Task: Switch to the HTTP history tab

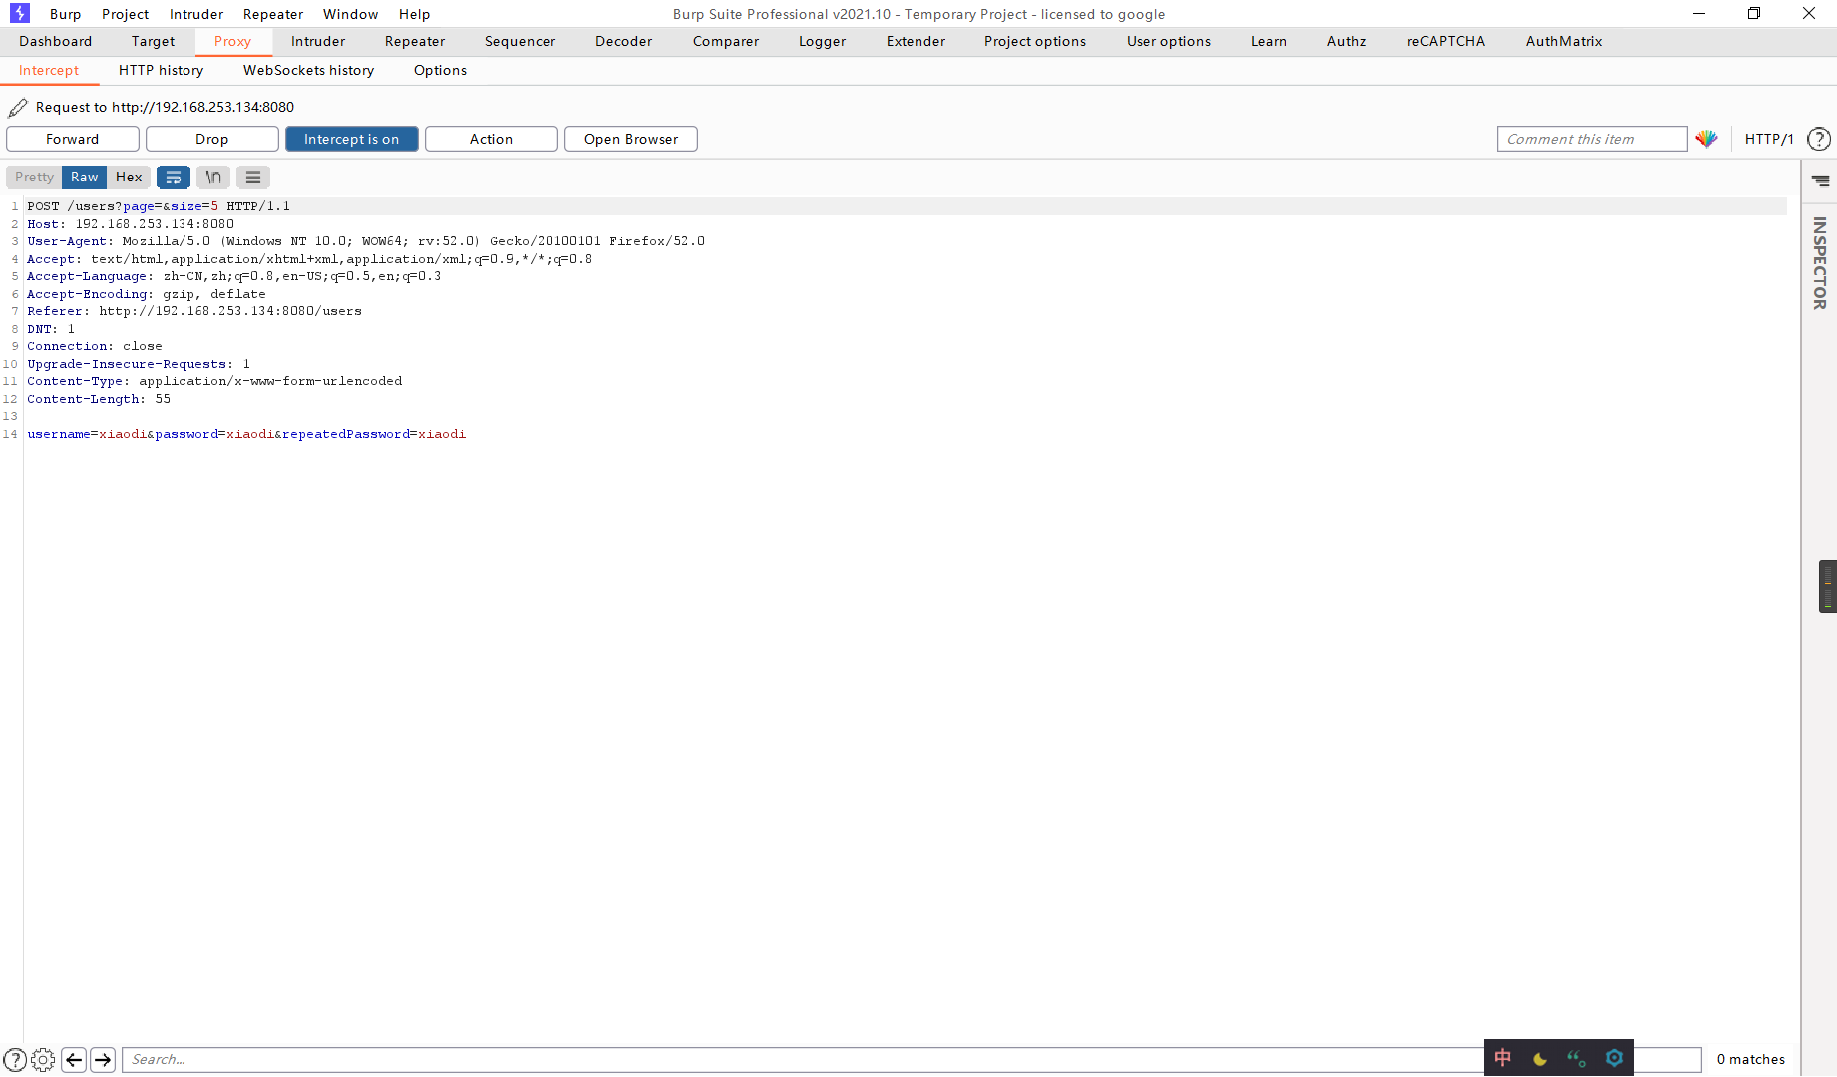Action: [x=161, y=70]
